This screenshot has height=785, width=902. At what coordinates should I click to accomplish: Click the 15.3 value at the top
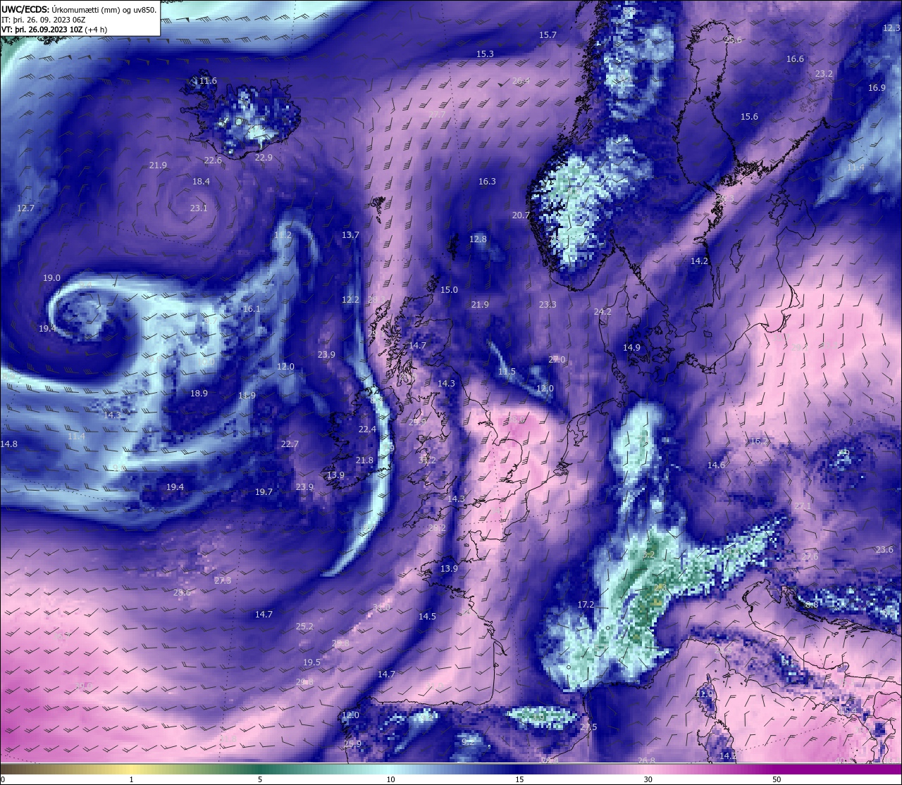click(x=485, y=54)
